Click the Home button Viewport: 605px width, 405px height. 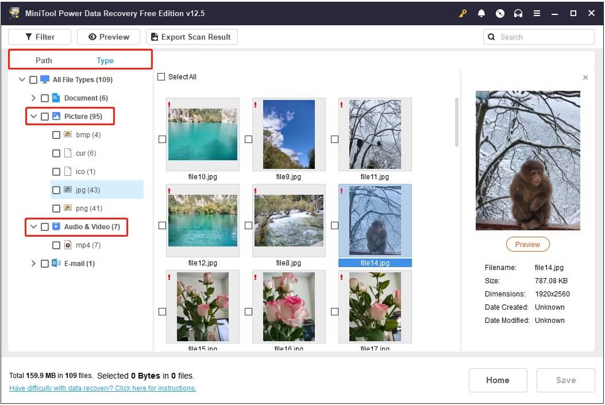pos(498,380)
